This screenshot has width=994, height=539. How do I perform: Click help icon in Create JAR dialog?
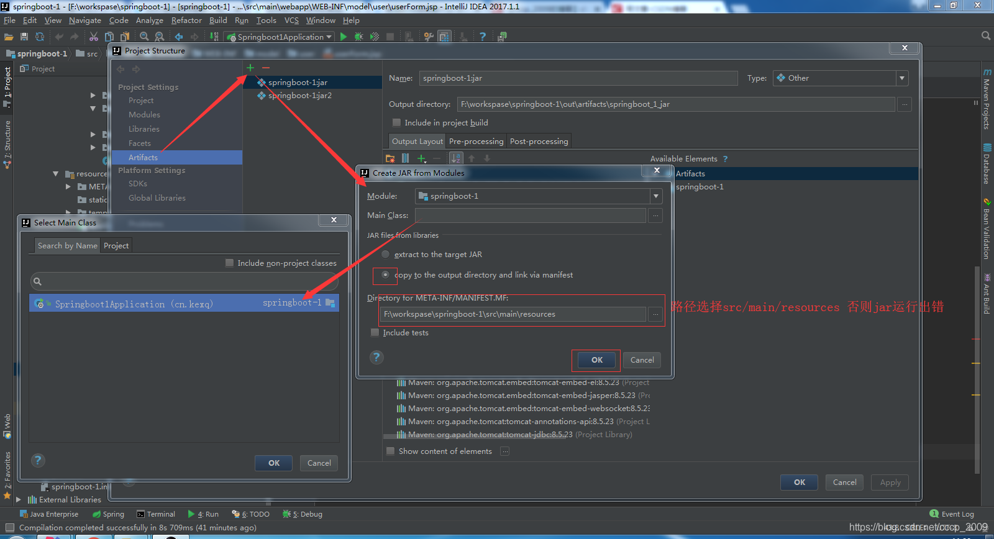376,357
